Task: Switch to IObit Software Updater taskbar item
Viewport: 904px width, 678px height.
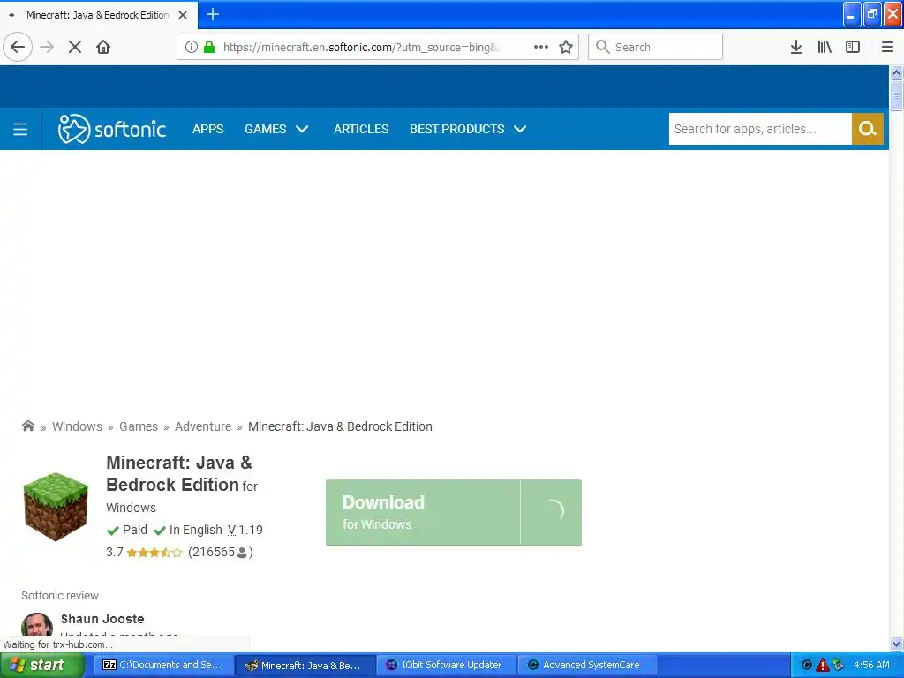Action: pos(446,665)
